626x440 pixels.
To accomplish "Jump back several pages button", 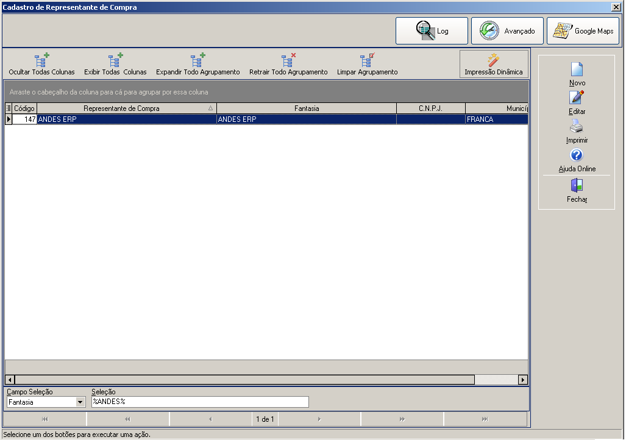I will pyautogui.click(x=128, y=419).
